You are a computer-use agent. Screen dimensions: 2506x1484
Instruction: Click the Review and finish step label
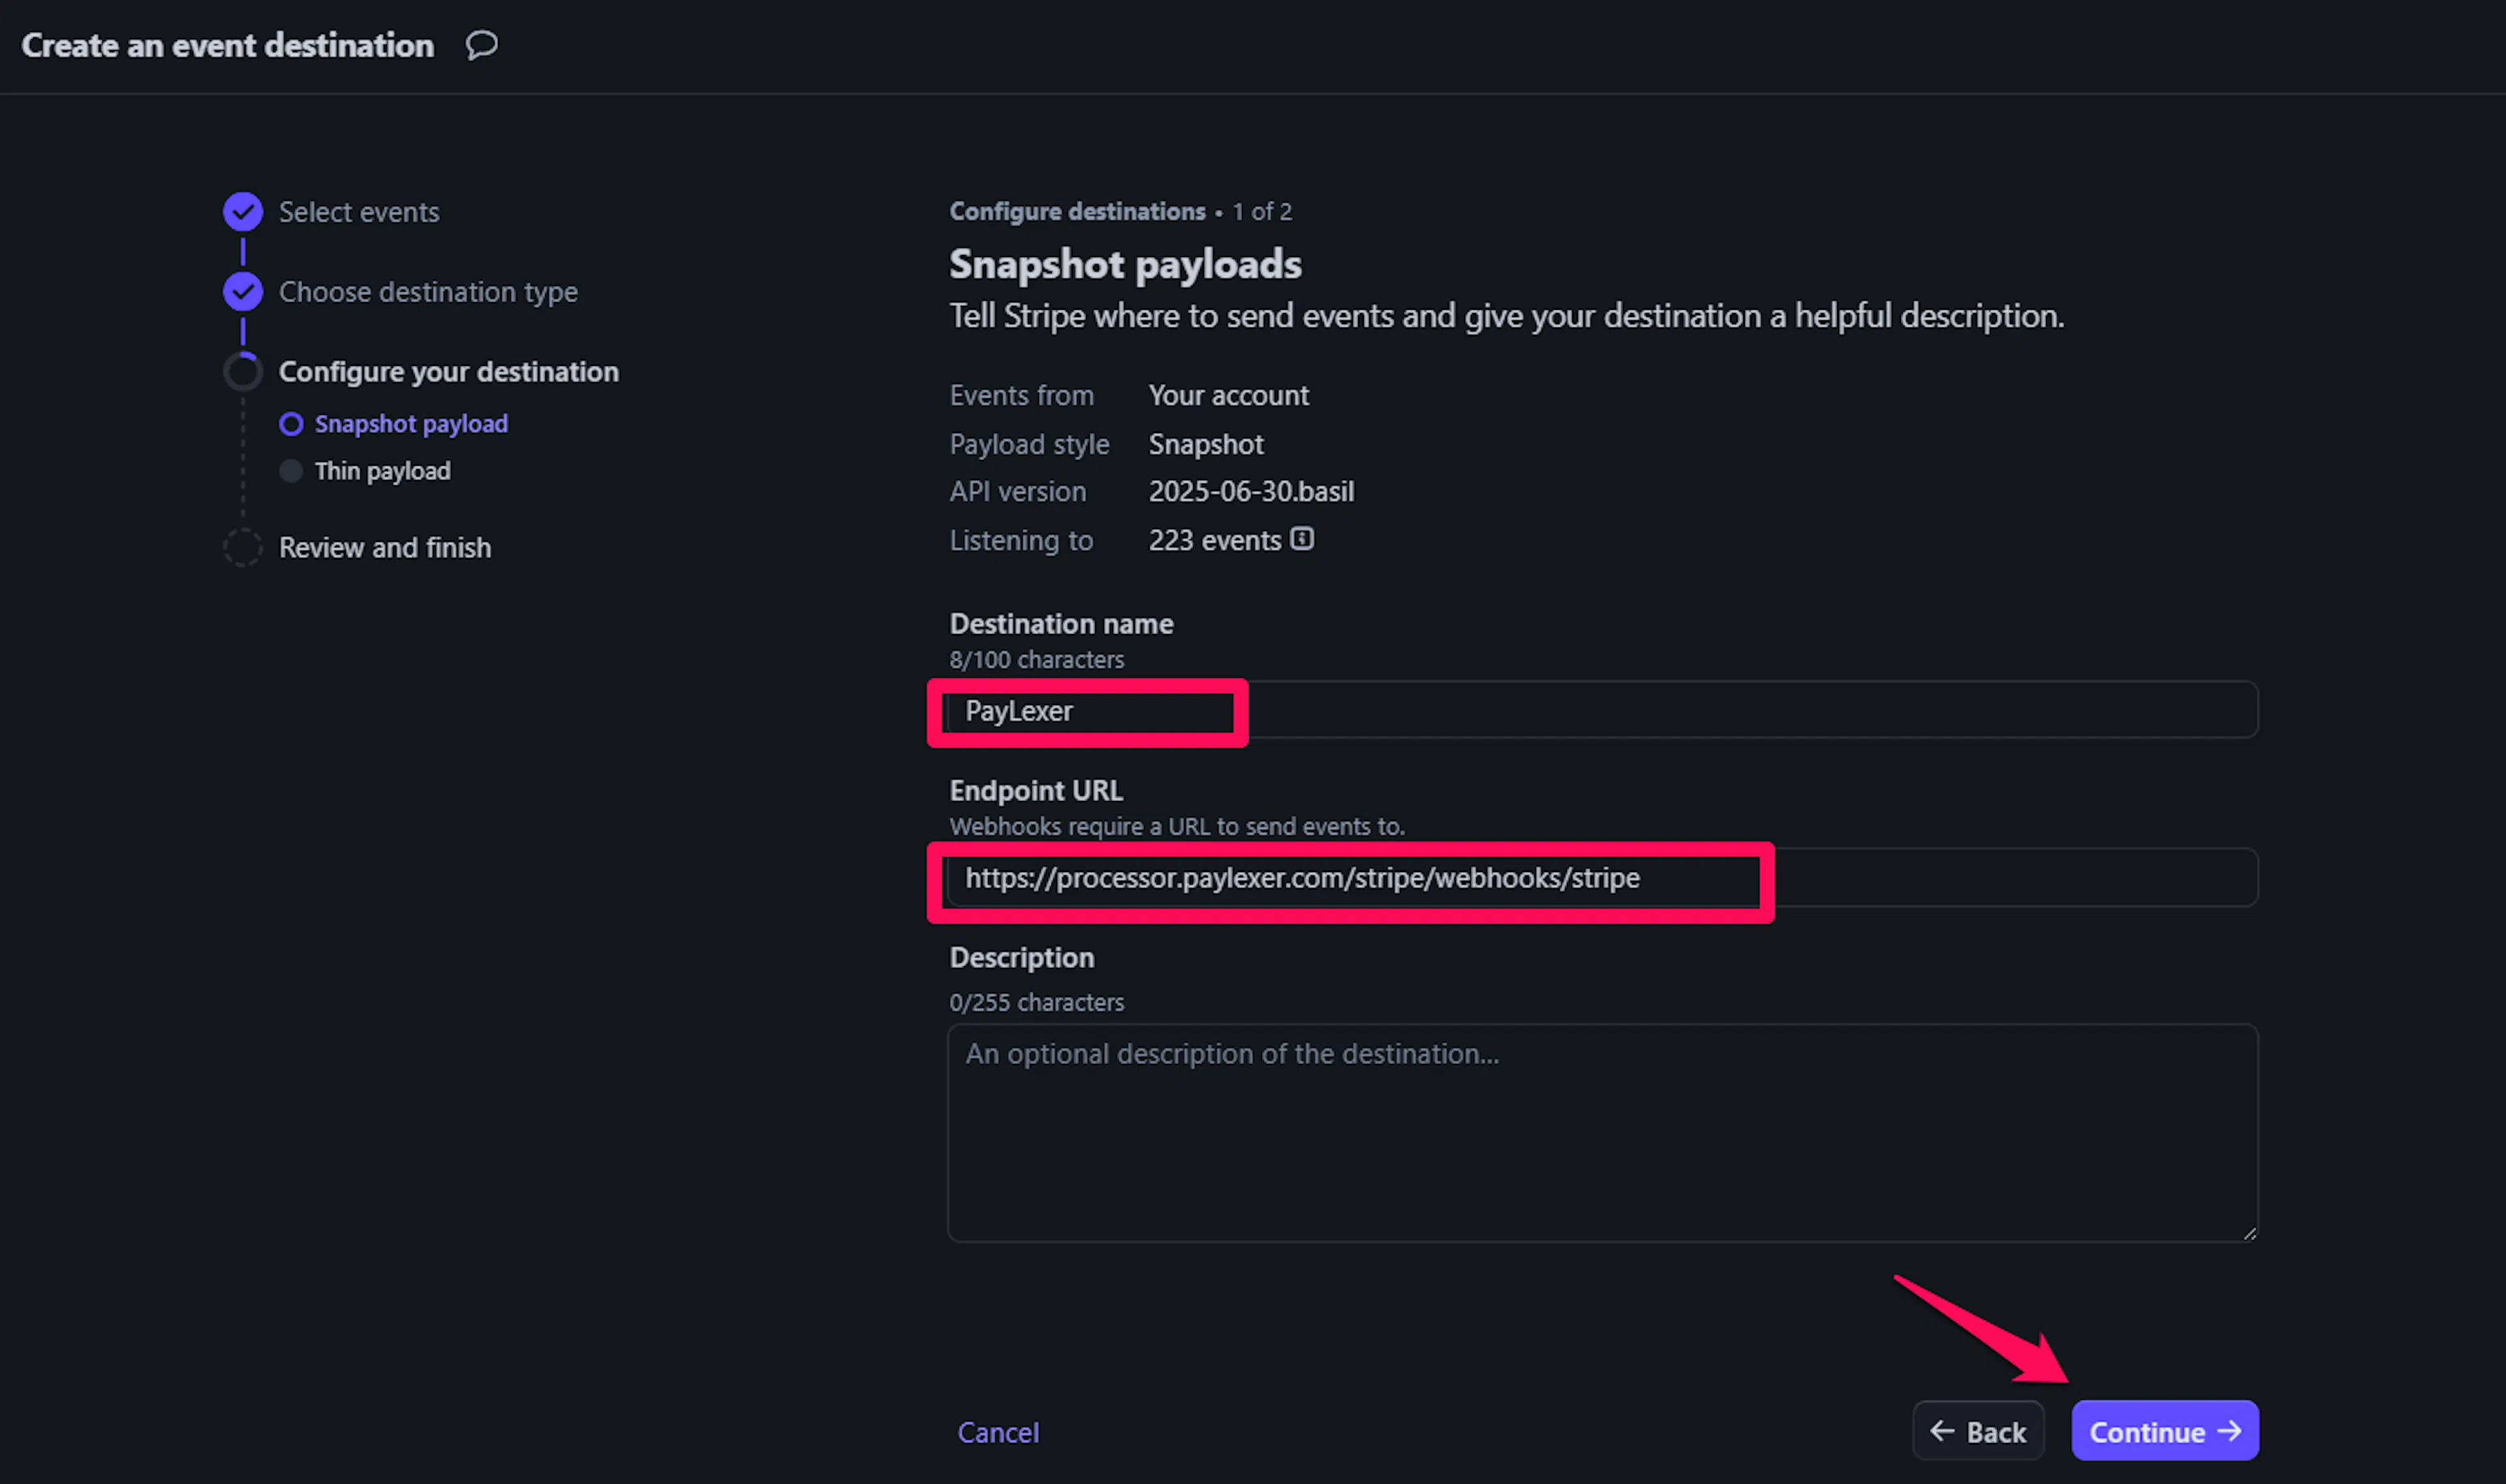tap(384, 548)
